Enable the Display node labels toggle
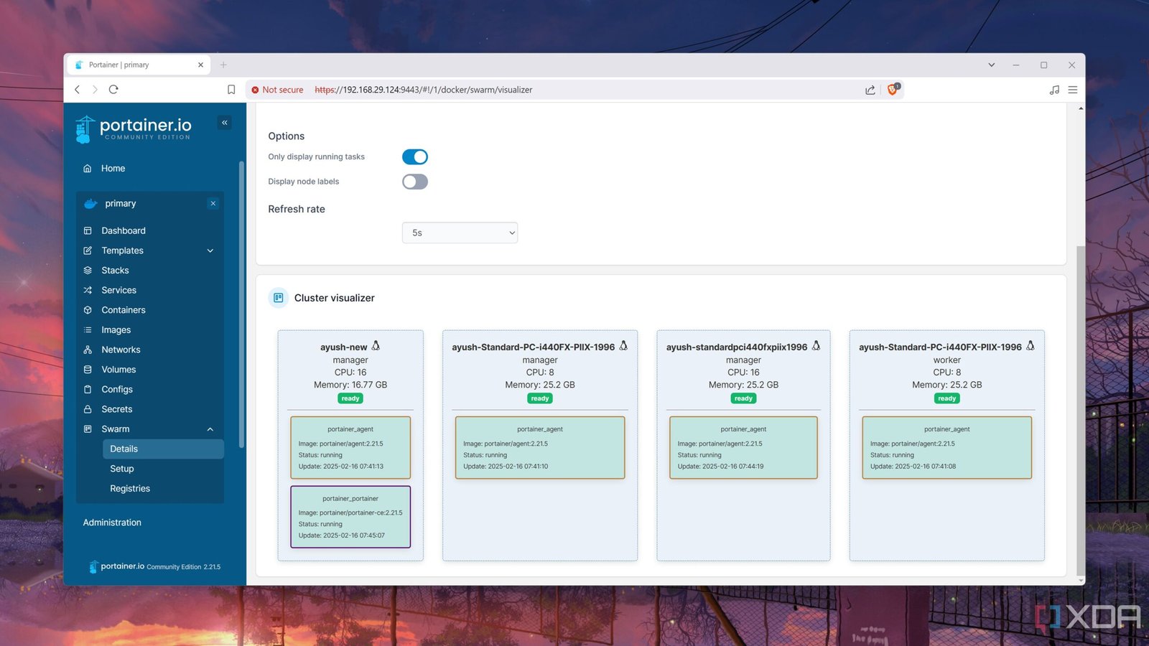Image resolution: width=1149 pixels, height=646 pixels. pos(414,182)
